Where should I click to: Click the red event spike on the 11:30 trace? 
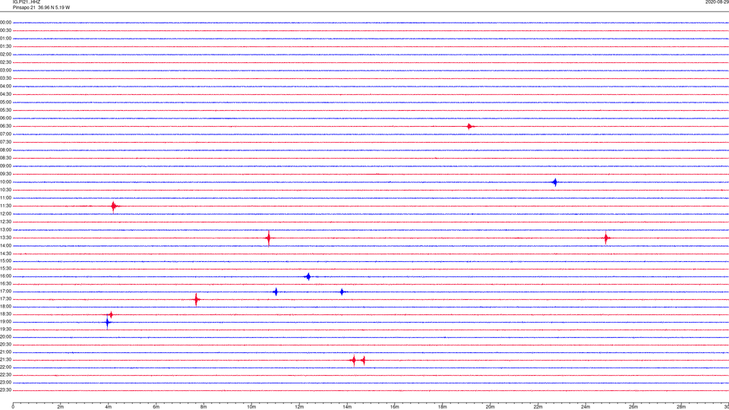tap(114, 207)
